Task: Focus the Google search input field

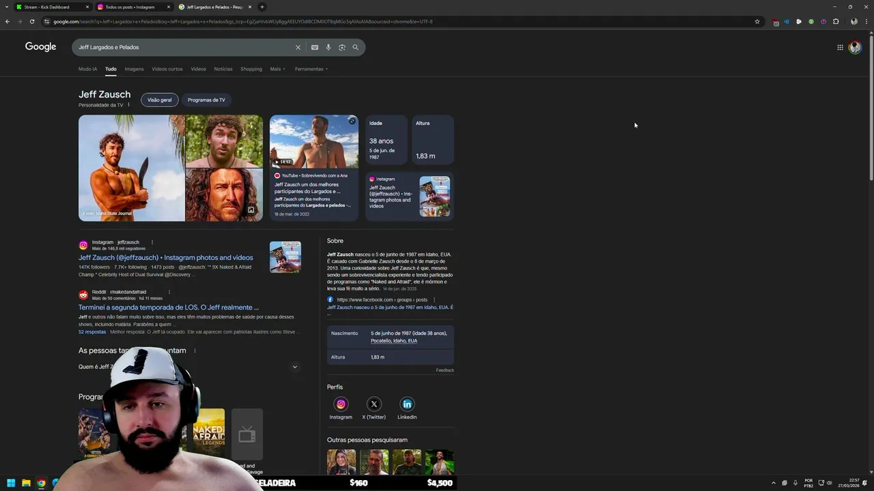Action: [x=184, y=47]
